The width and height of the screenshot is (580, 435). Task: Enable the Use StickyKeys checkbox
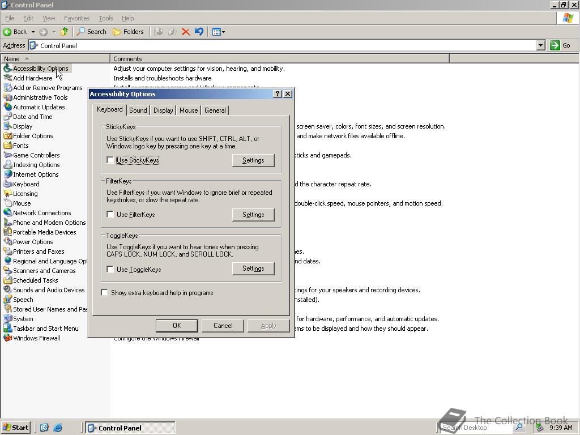pyautogui.click(x=110, y=160)
